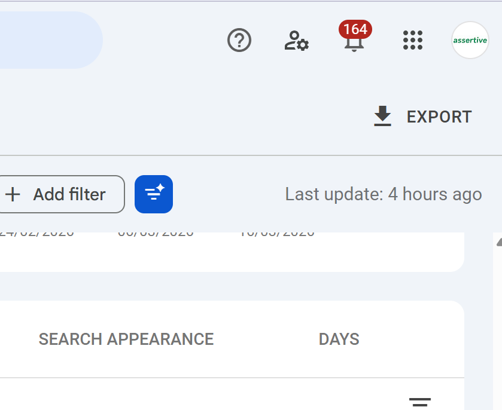Click the plus icon in Add filter
The height and width of the screenshot is (410, 502).
pos(13,194)
